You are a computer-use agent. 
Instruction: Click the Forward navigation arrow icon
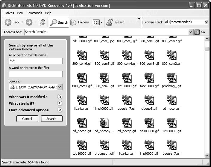[29, 22]
